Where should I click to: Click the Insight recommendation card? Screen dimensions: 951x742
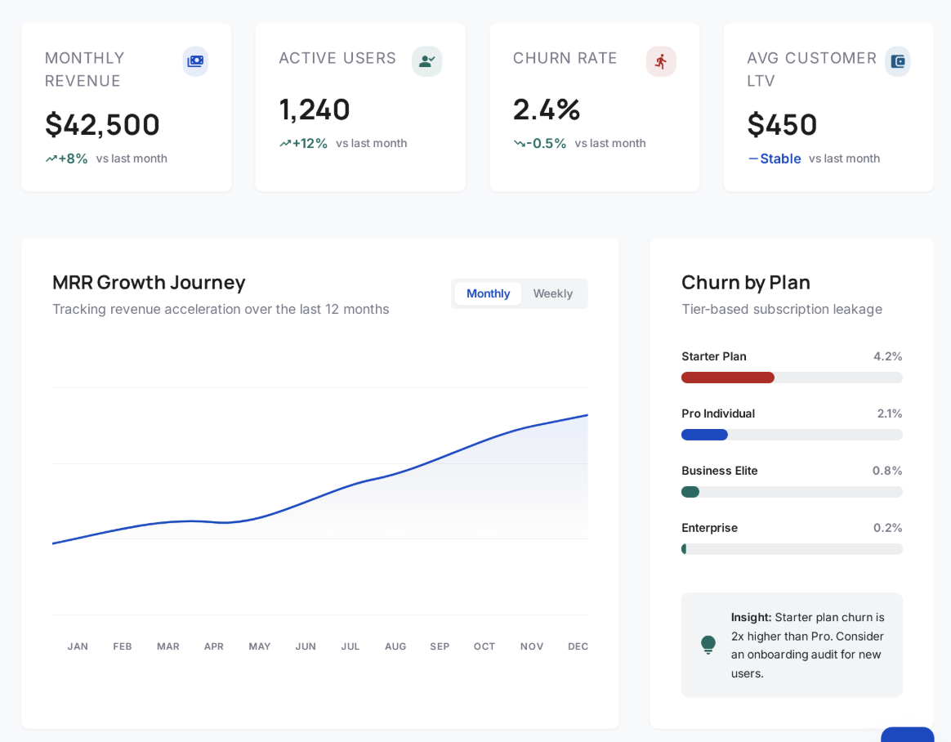coord(791,645)
